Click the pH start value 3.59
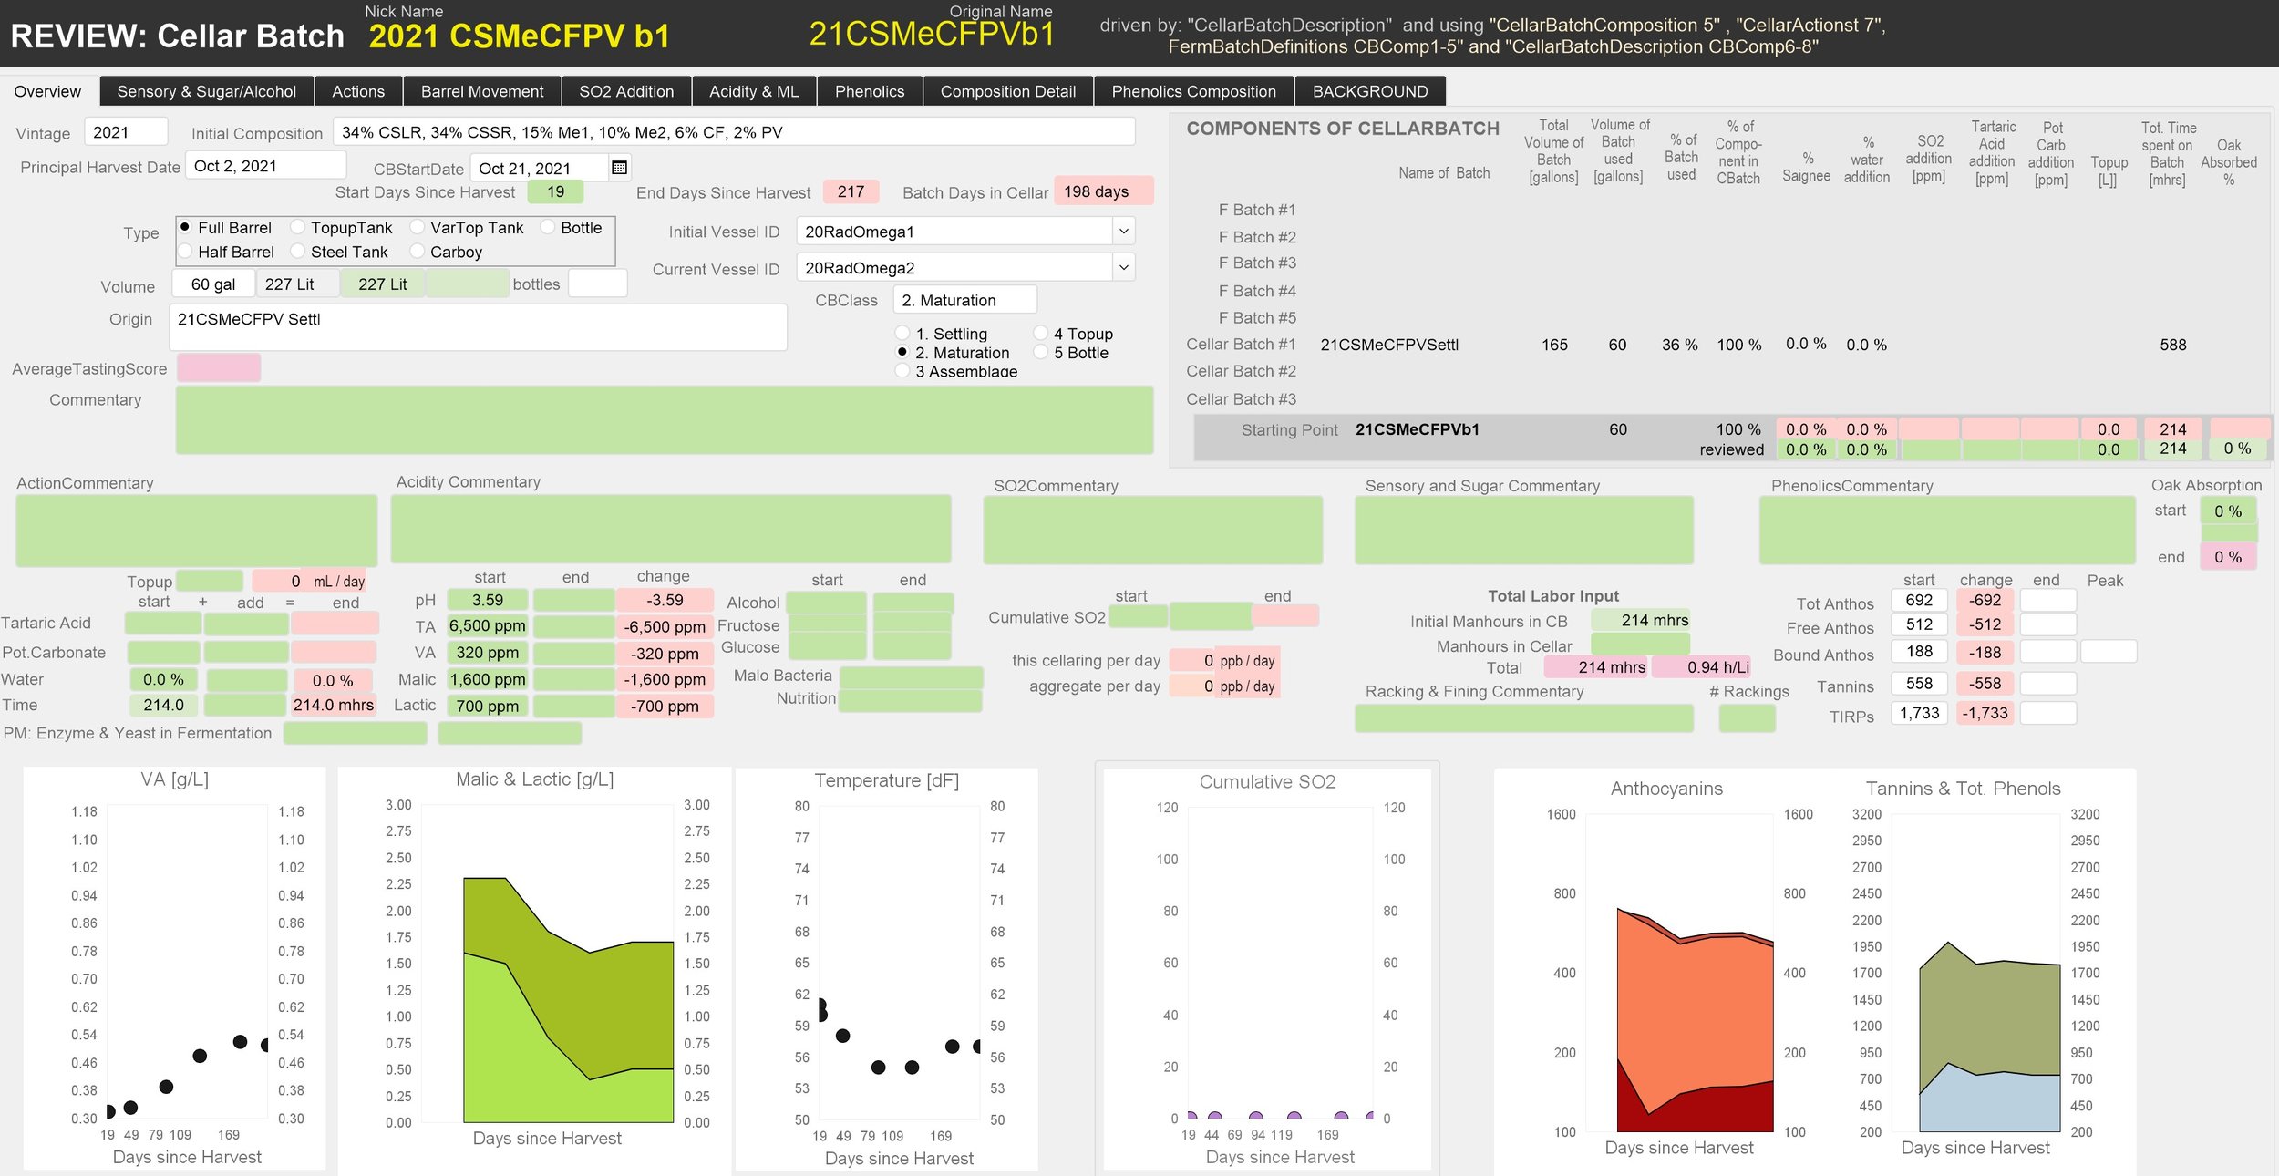The height and width of the screenshot is (1176, 2279). click(488, 600)
